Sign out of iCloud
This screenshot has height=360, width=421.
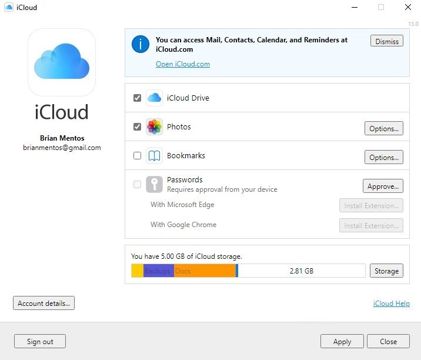pos(40,341)
